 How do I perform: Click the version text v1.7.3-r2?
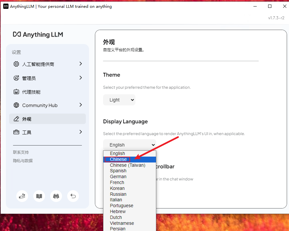(x=276, y=18)
